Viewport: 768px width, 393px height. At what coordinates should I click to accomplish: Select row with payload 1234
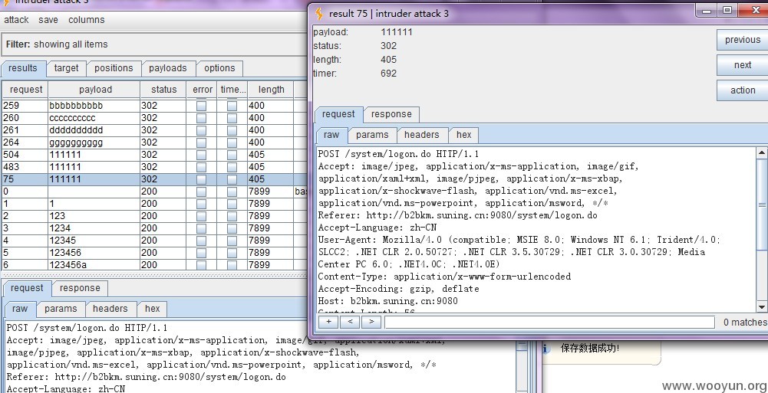tap(154, 228)
